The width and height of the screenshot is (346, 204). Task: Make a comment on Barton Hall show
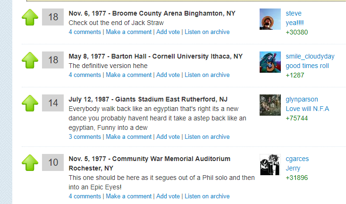click(x=129, y=75)
